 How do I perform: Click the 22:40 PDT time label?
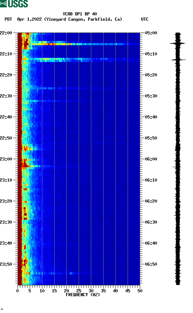(6, 117)
